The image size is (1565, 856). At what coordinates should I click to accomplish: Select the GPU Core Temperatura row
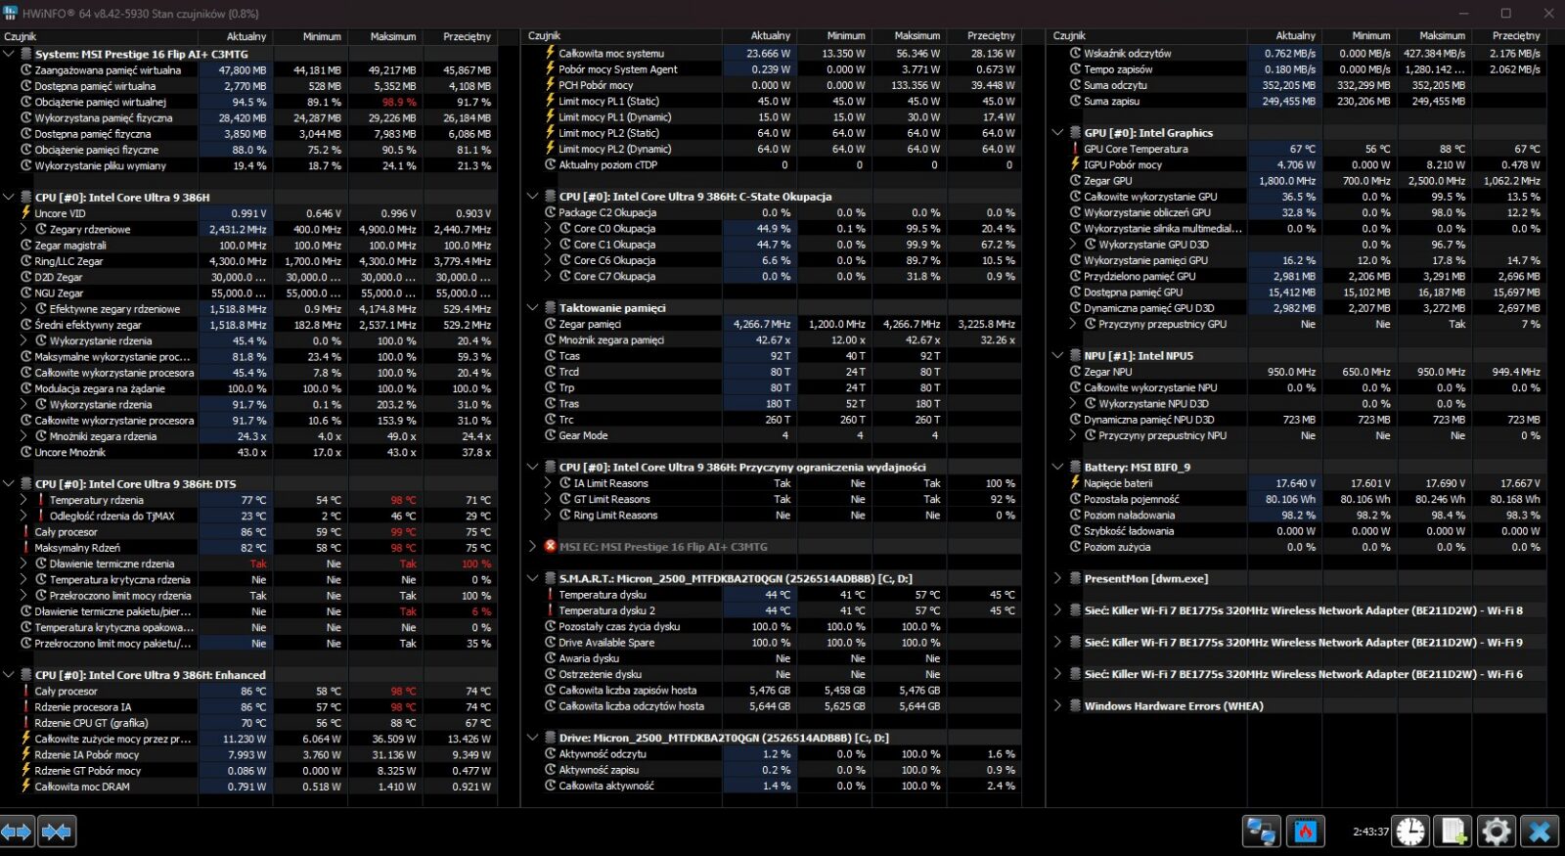pyautogui.click(x=1136, y=149)
